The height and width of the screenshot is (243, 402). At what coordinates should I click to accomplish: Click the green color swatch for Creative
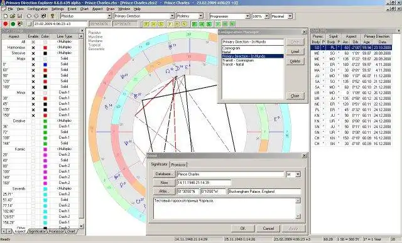point(45,121)
